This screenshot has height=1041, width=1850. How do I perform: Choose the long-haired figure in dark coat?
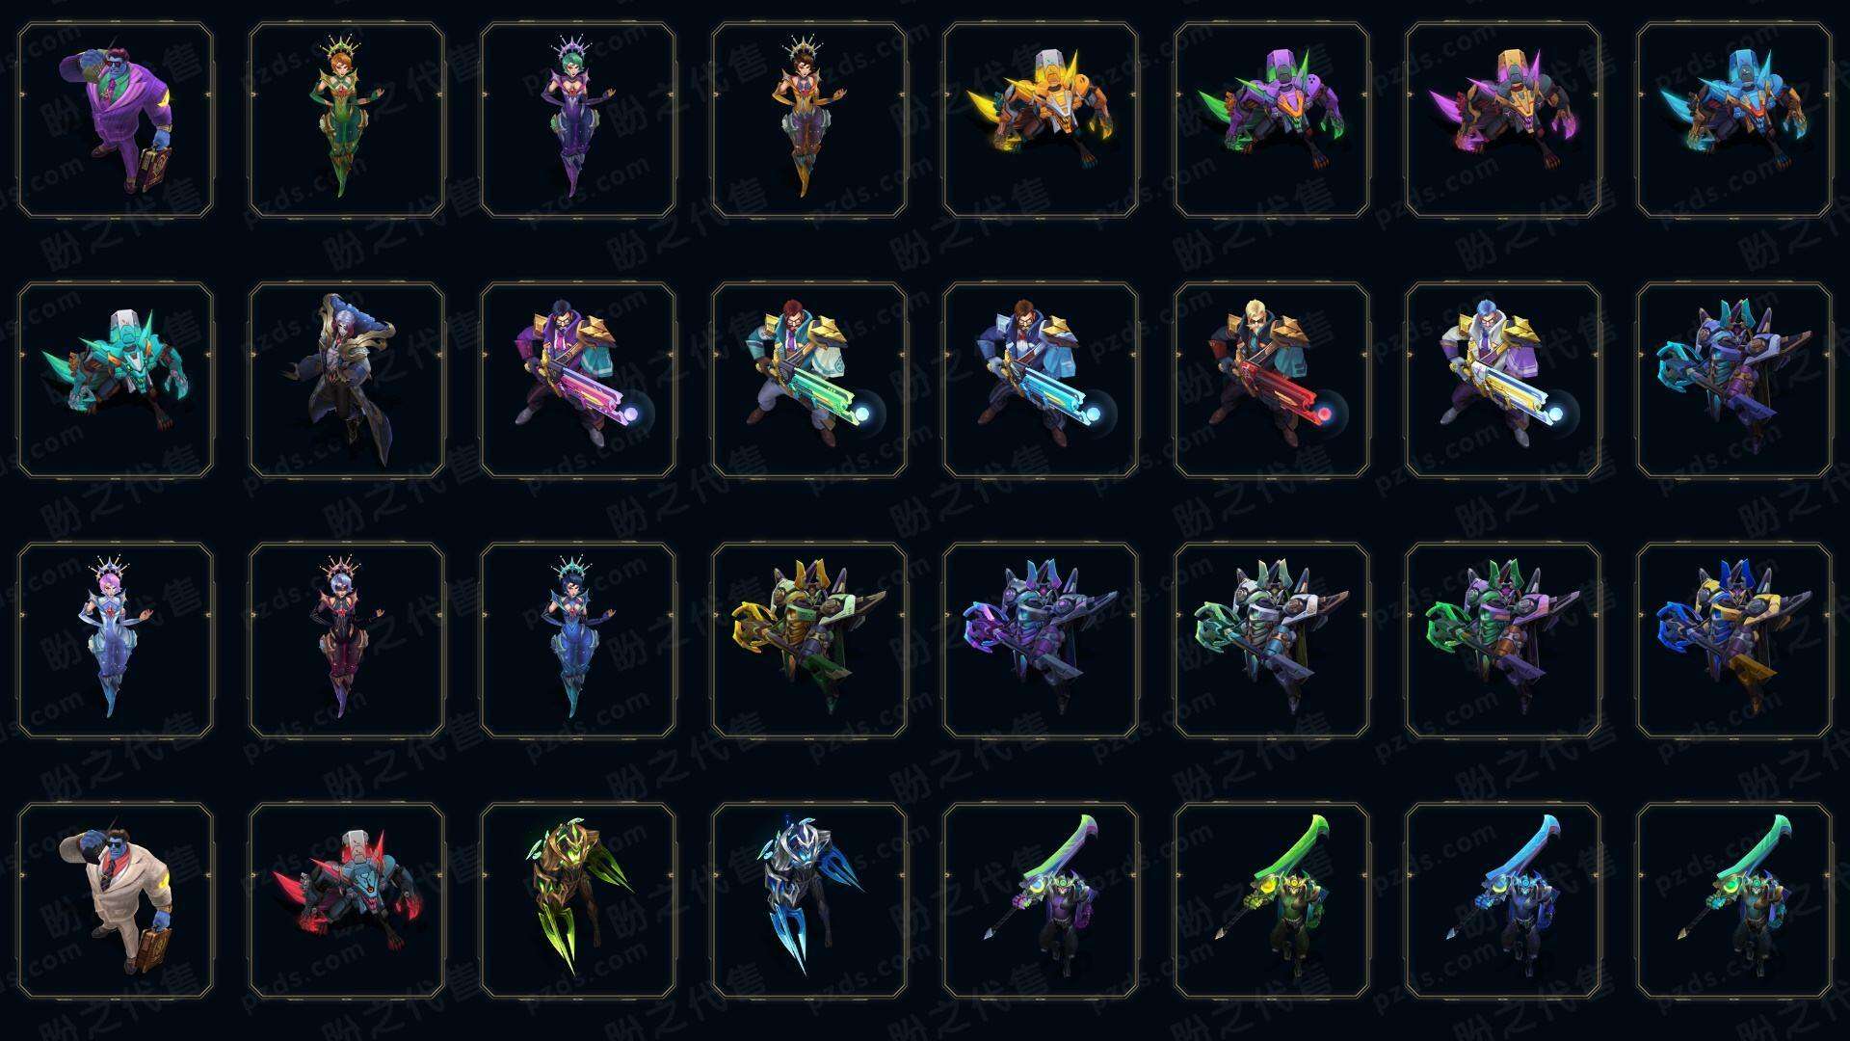point(346,381)
